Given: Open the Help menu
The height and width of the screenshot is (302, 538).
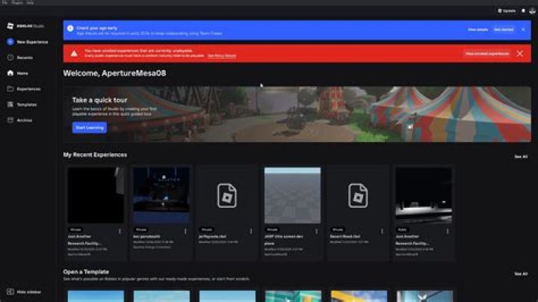Looking at the screenshot, I should pyautogui.click(x=30, y=3).
